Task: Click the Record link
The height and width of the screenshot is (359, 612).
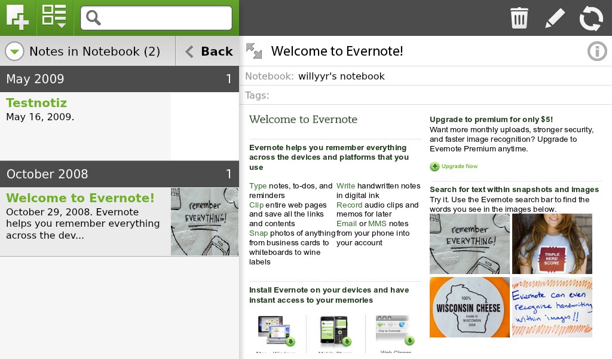Action: click(349, 205)
